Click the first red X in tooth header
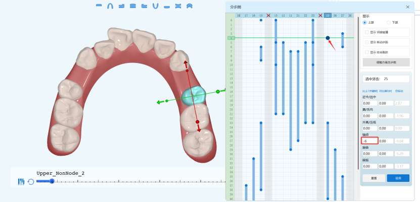Image resolution: width=420 pixels, height=202 pixels. [x=268, y=16]
